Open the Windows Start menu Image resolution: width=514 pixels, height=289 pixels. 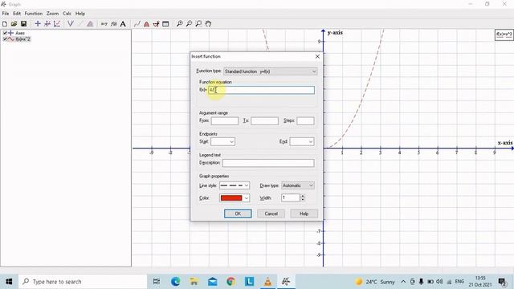point(9,282)
